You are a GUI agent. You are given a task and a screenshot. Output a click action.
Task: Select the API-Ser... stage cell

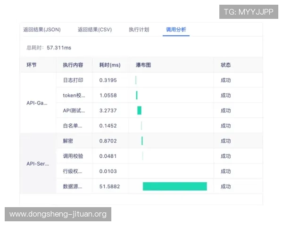point(38,164)
